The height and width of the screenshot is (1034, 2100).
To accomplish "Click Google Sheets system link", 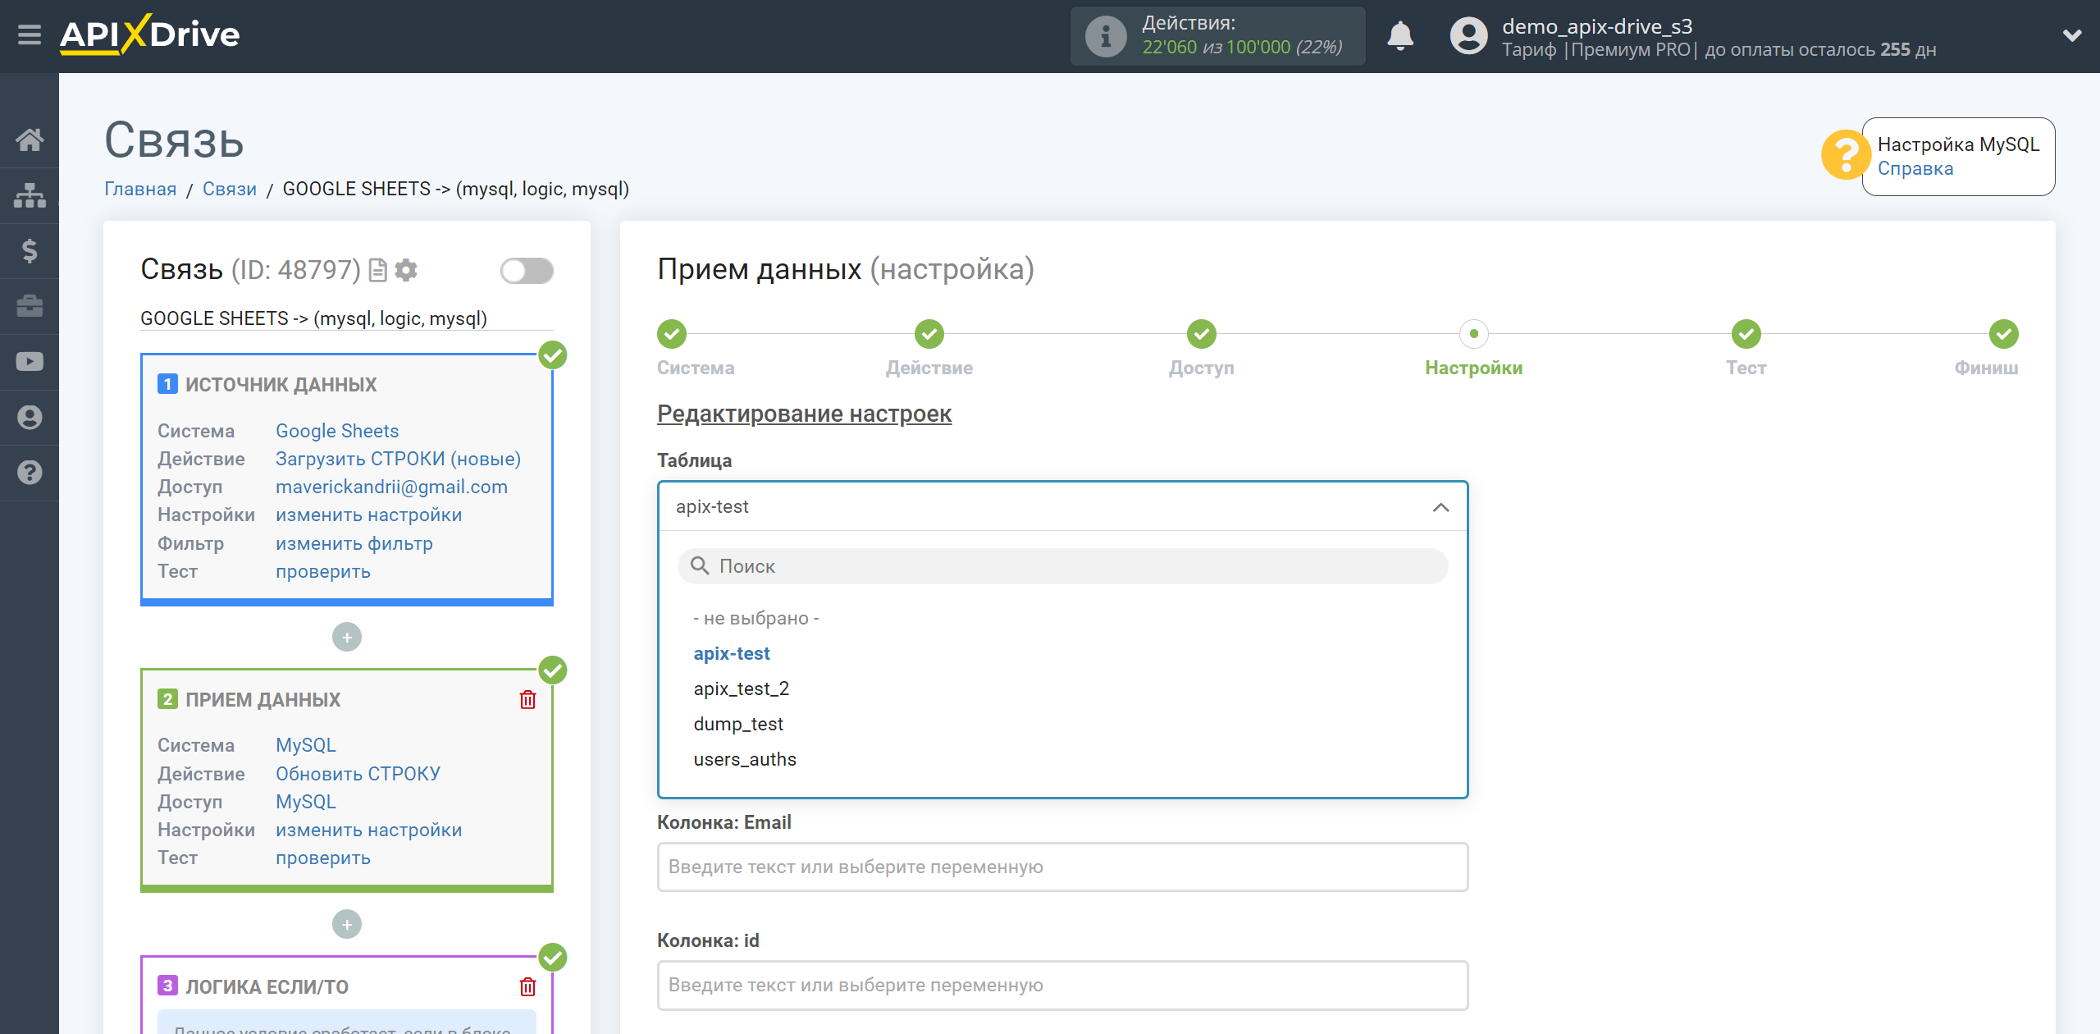I will click(337, 431).
